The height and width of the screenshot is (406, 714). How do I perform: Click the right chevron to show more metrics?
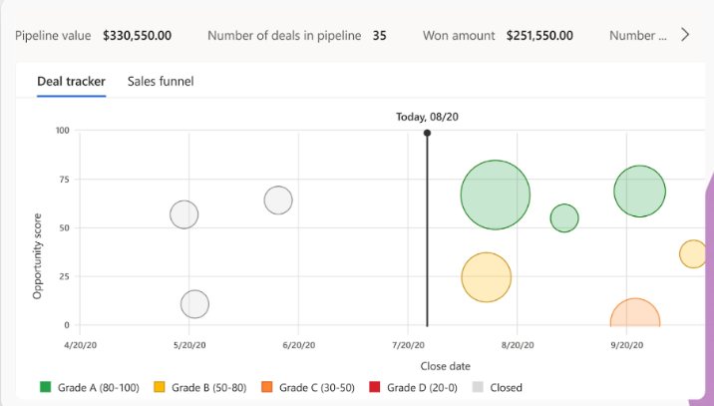click(x=685, y=35)
